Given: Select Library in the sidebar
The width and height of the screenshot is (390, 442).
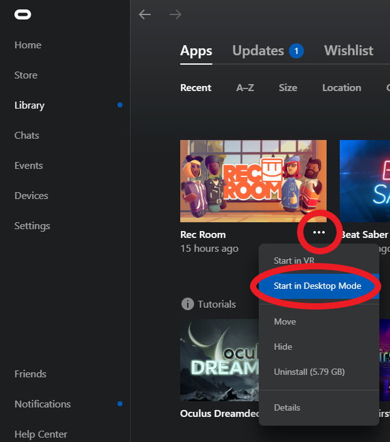Looking at the screenshot, I should 30,105.
